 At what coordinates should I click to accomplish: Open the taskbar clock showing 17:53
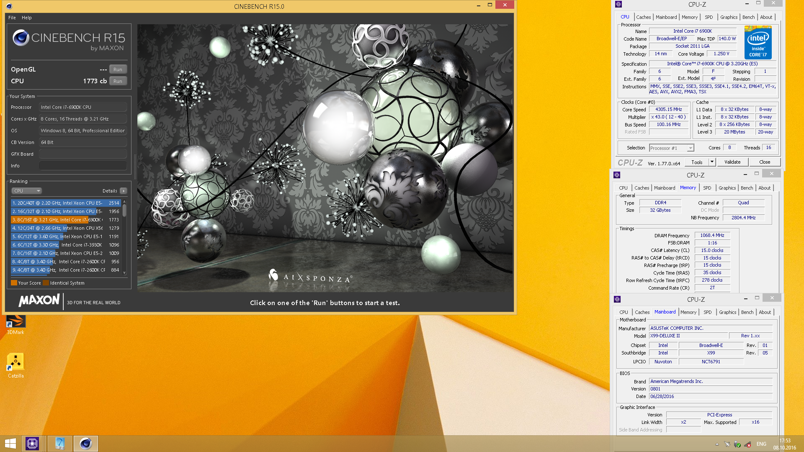click(x=785, y=444)
